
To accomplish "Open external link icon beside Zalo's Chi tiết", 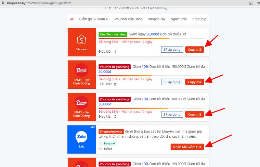I will tap(110, 149).
